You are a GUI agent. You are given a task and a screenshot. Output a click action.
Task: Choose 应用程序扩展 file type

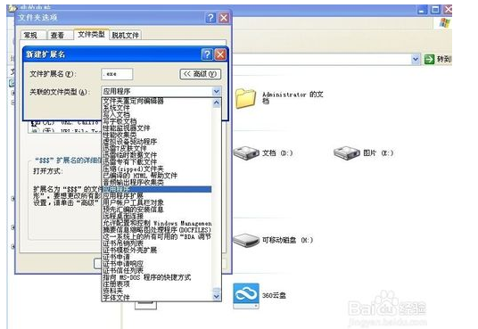point(157,196)
